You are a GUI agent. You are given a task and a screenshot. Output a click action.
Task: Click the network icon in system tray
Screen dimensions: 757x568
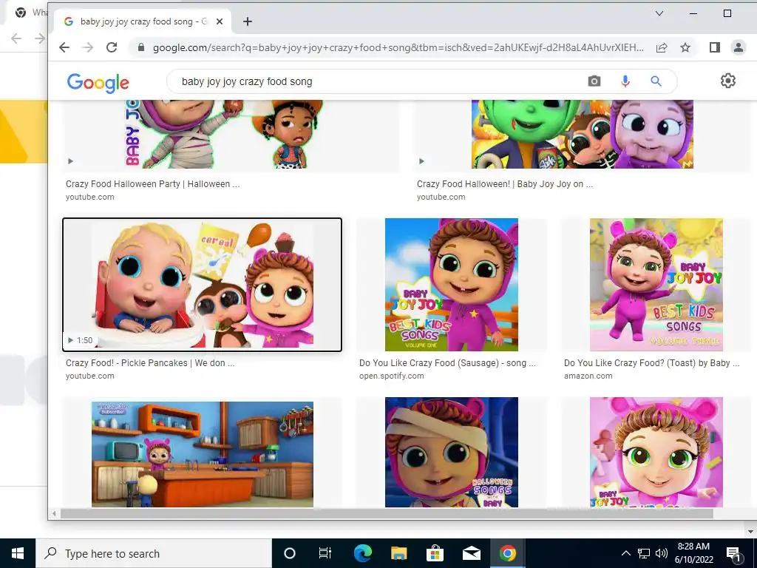(x=644, y=553)
